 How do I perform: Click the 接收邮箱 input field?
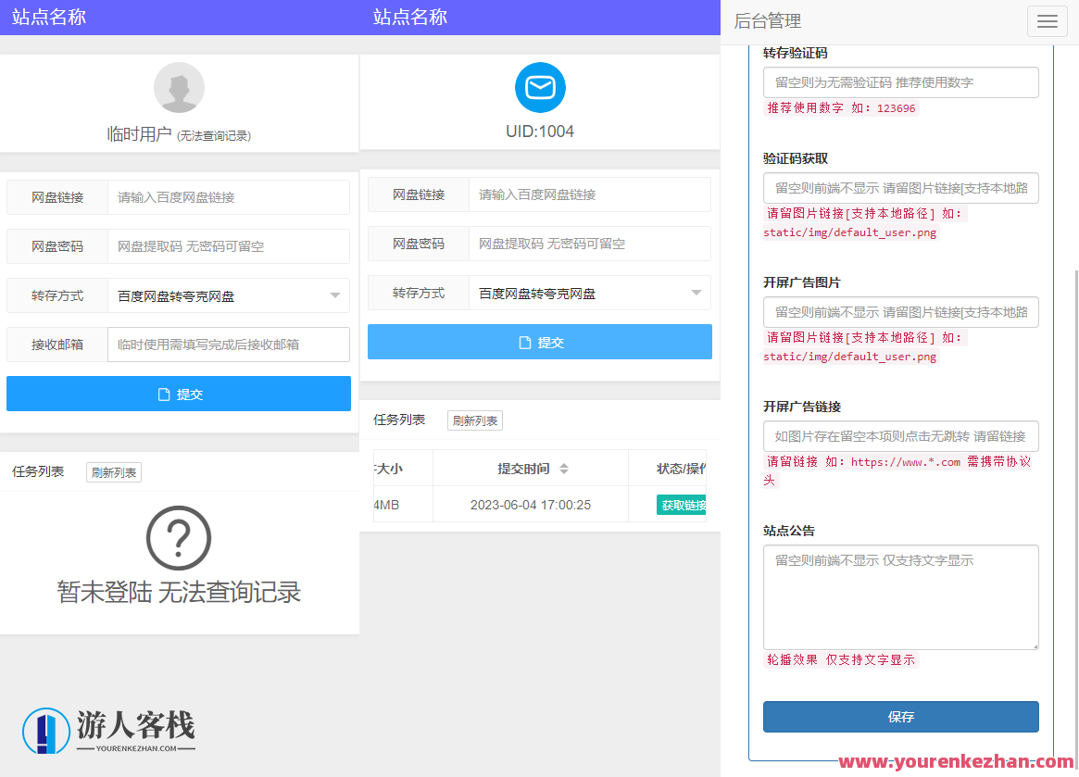pyautogui.click(x=228, y=344)
